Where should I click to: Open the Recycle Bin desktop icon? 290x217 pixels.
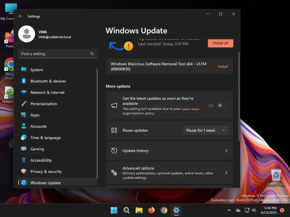[276, 178]
